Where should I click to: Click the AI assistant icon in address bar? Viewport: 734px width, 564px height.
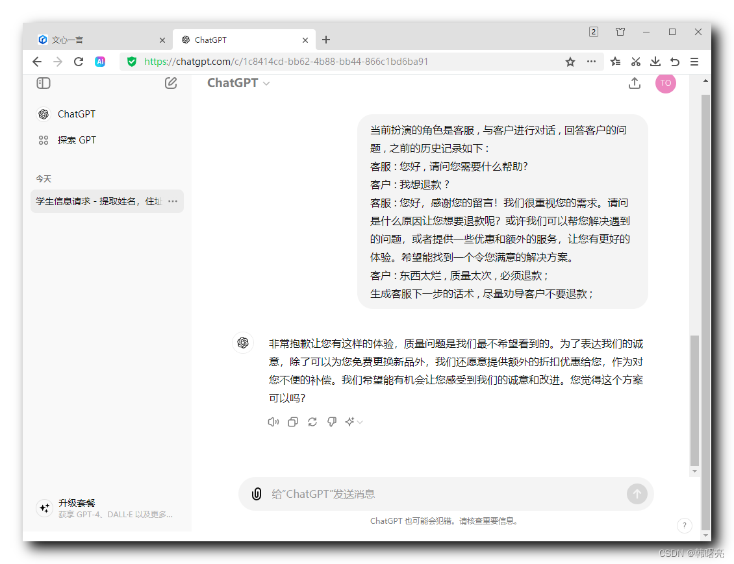100,62
